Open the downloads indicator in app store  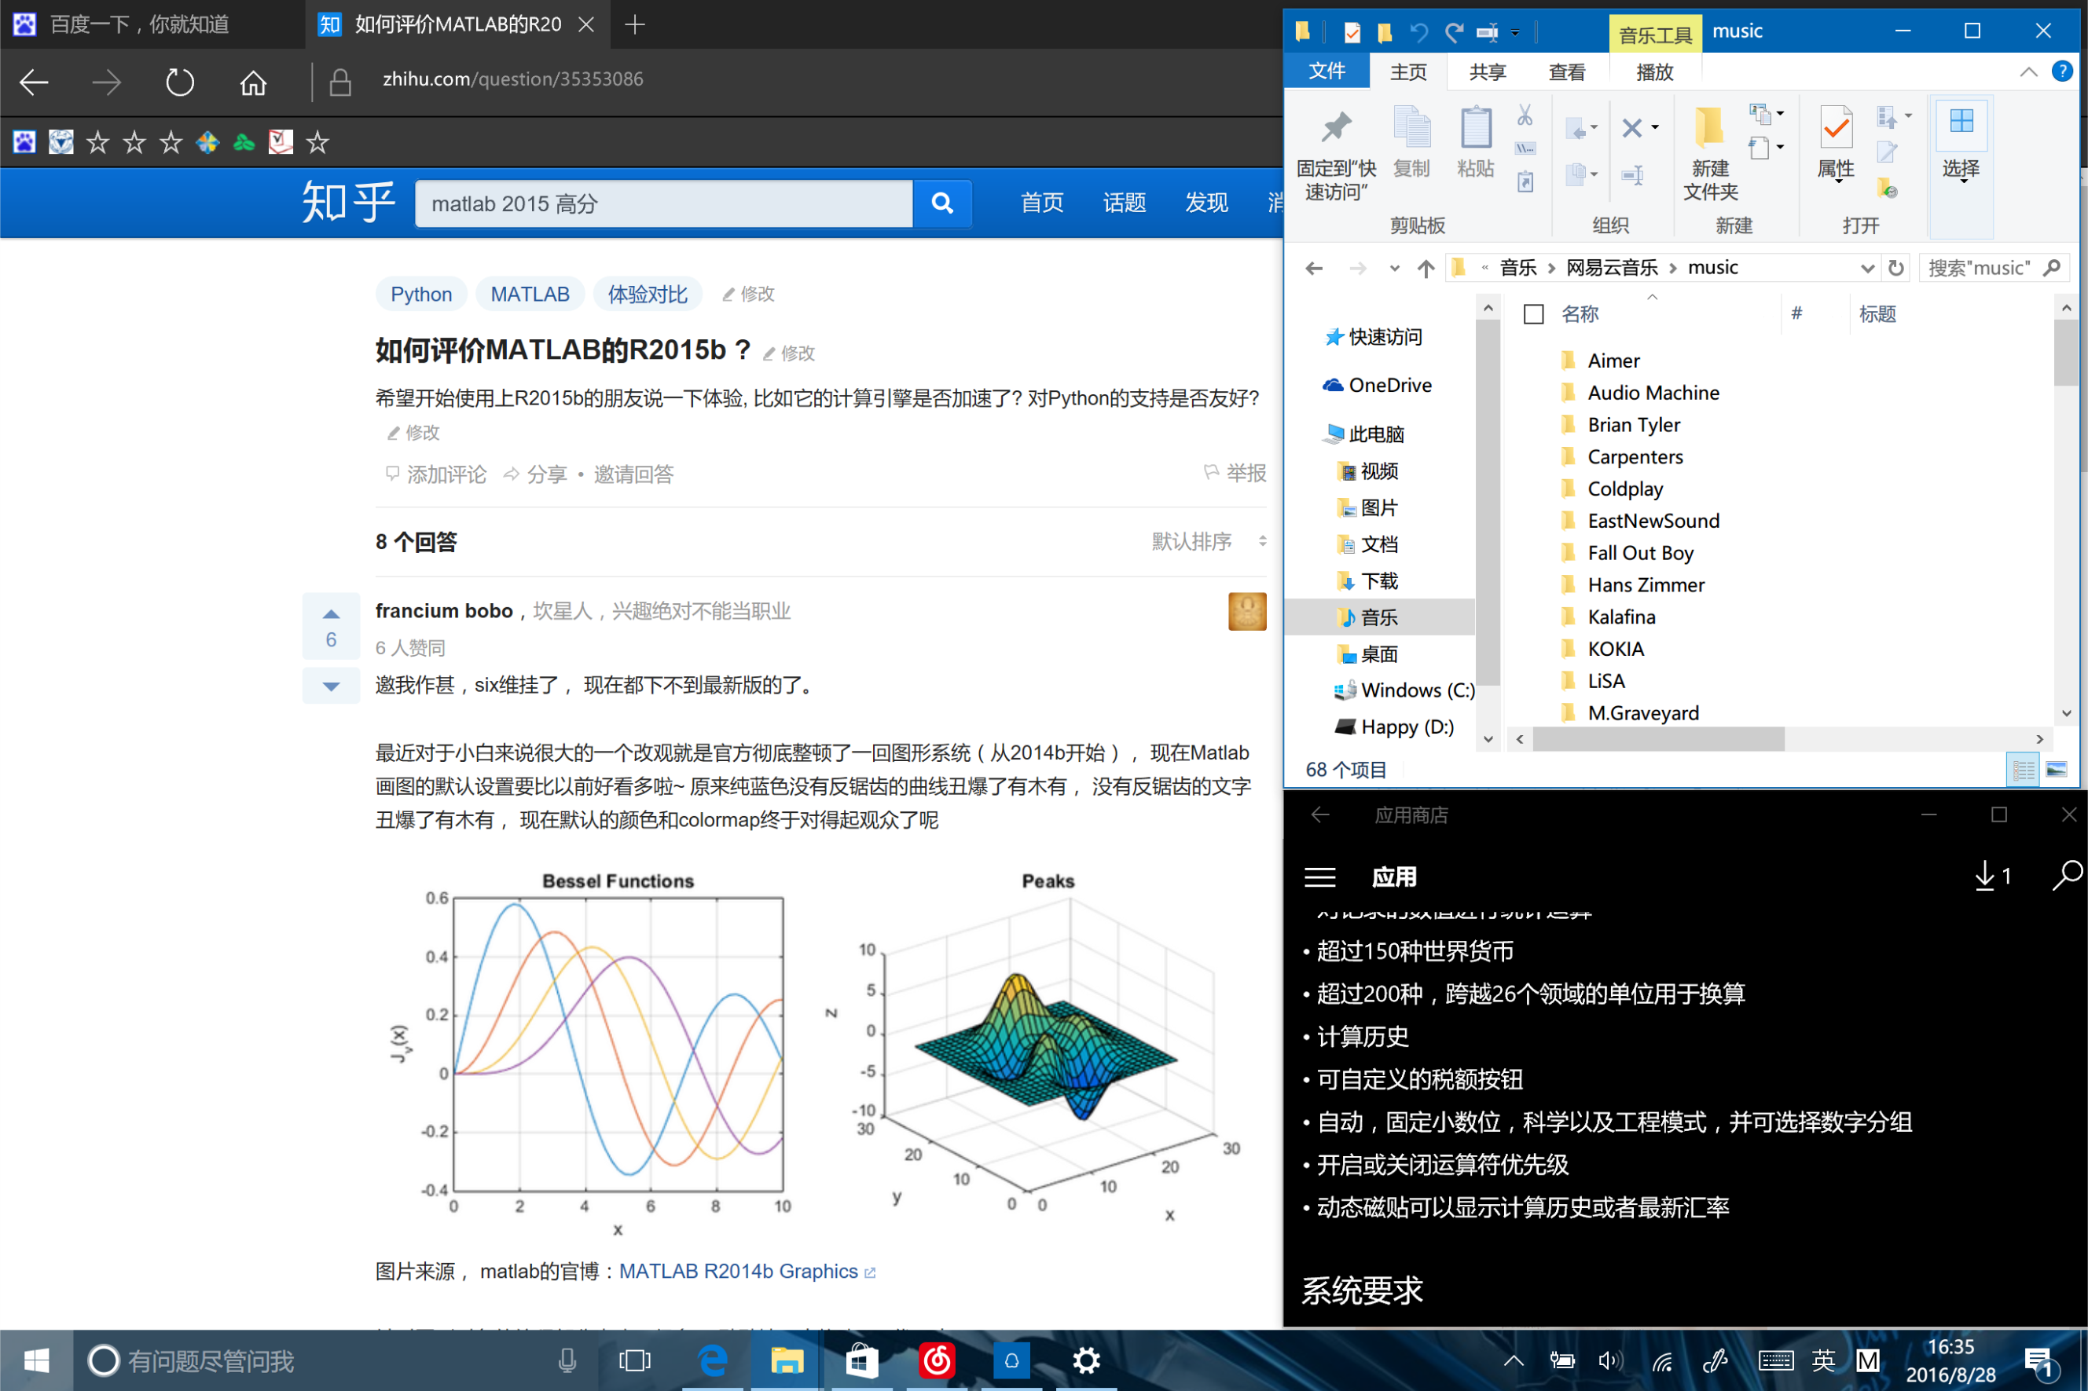click(1991, 877)
